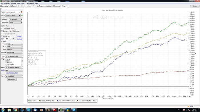Image resolution: width=200 pixels, height=112 pixels.
Task: Click the RU language indicator in the tray
Action: point(179,110)
